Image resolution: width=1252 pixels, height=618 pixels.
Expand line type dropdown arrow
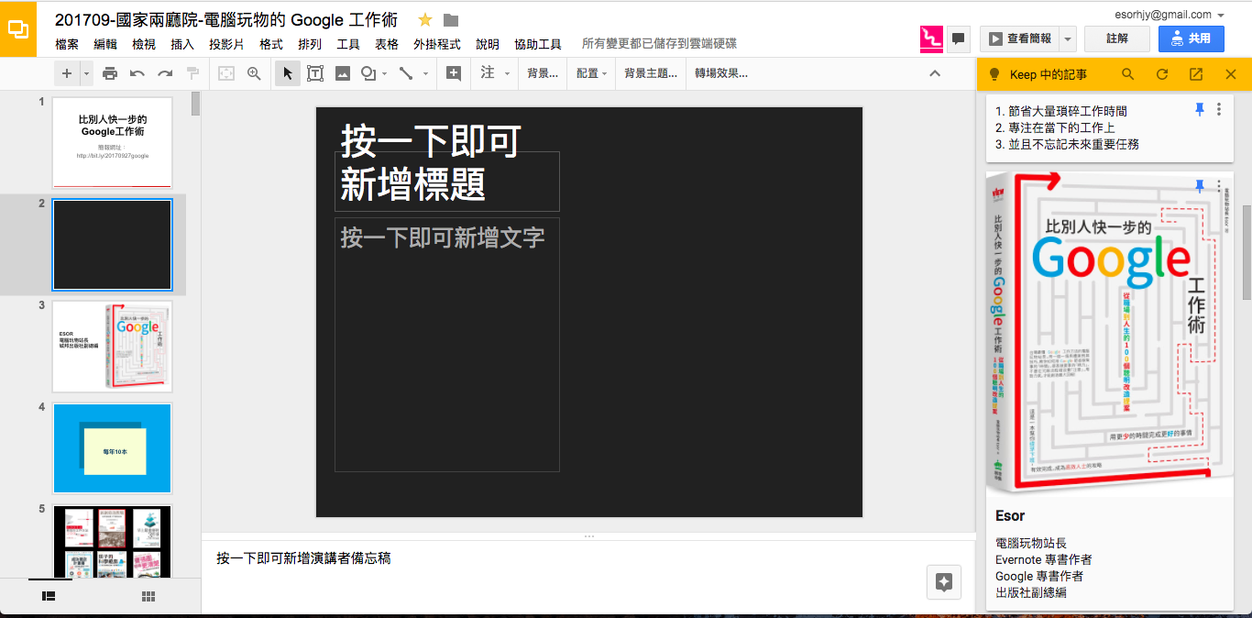(426, 73)
